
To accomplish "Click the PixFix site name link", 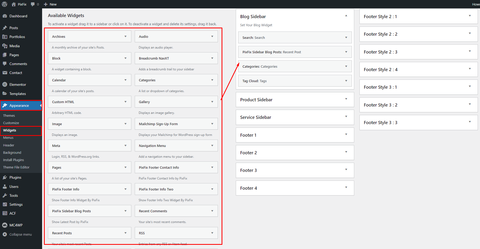I will (22, 4).
